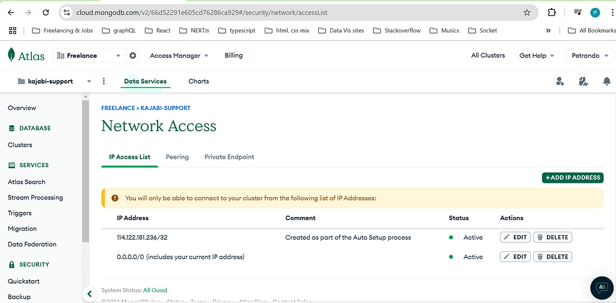Screen dimensions: 616x303
Task: Open Musics bookmark folder
Action: pyautogui.click(x=444, y=30)
